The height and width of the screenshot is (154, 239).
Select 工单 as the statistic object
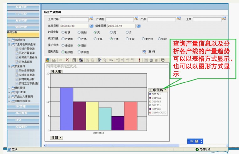point(95,39)
